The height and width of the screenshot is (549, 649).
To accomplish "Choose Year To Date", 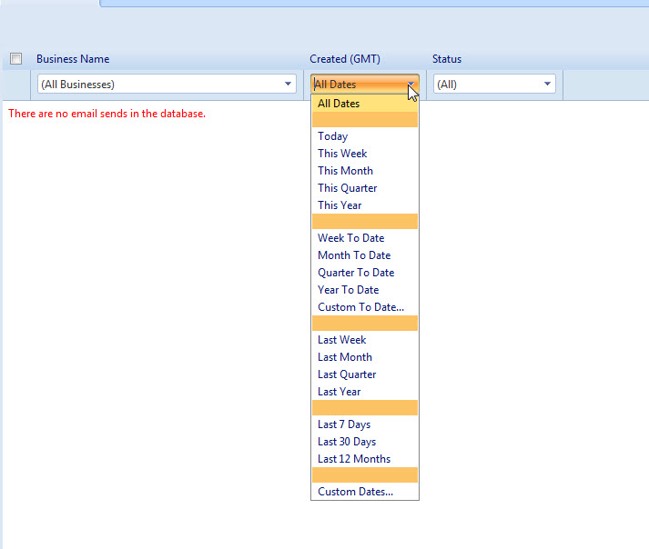I will 348,290.
